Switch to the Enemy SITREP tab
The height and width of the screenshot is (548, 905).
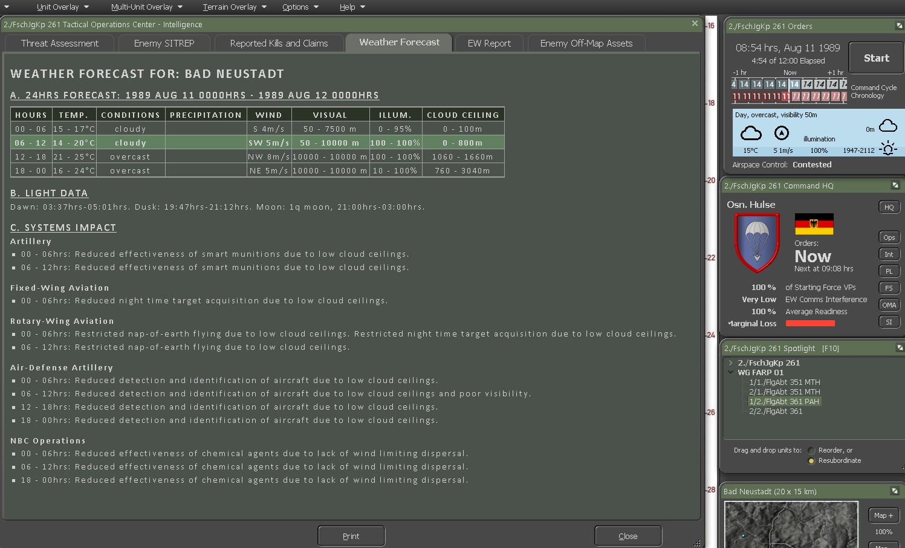(164, 44)
